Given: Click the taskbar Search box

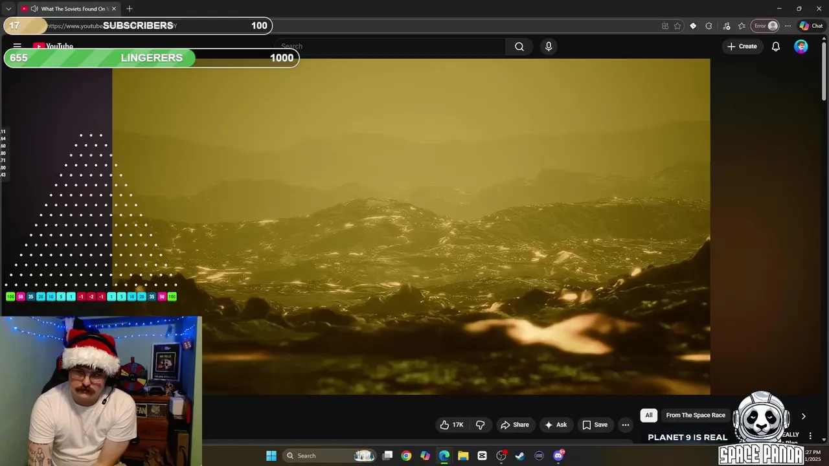Looking at the screenshot, I should [331, 456].
